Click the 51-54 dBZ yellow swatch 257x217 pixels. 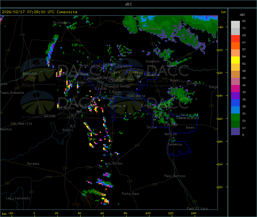point(235,60)
